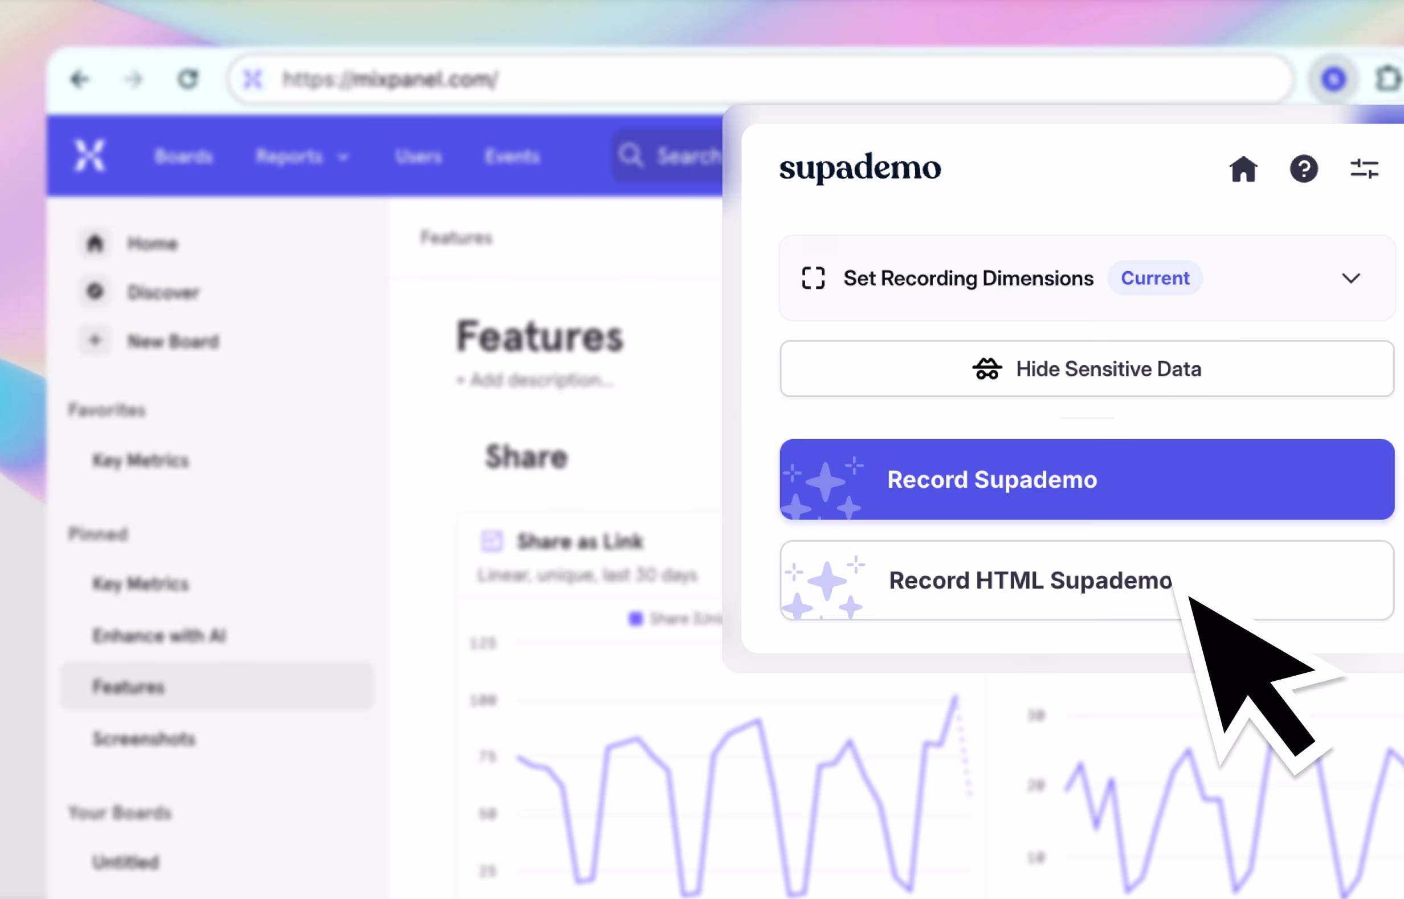1404x899 pixels.
Task: Open Supademo help with the question mark icon
Action: point(1304,169)
